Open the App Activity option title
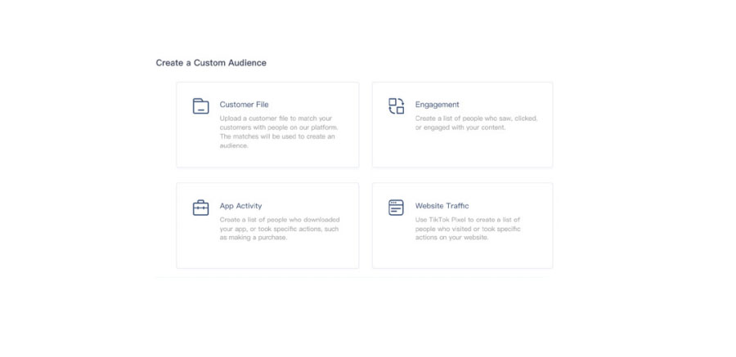The image size is (736, 357). pyautogui.click(x=240, y=206)
